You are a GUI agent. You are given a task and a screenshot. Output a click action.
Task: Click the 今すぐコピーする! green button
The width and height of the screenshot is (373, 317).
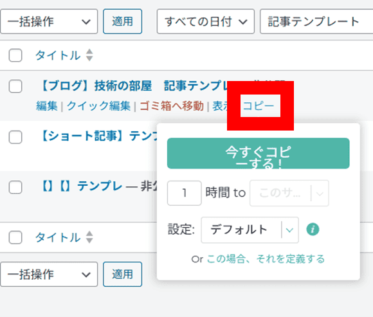tap(259, 154)
